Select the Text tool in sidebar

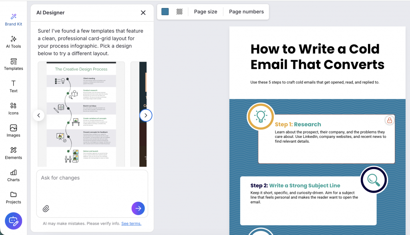13,87
